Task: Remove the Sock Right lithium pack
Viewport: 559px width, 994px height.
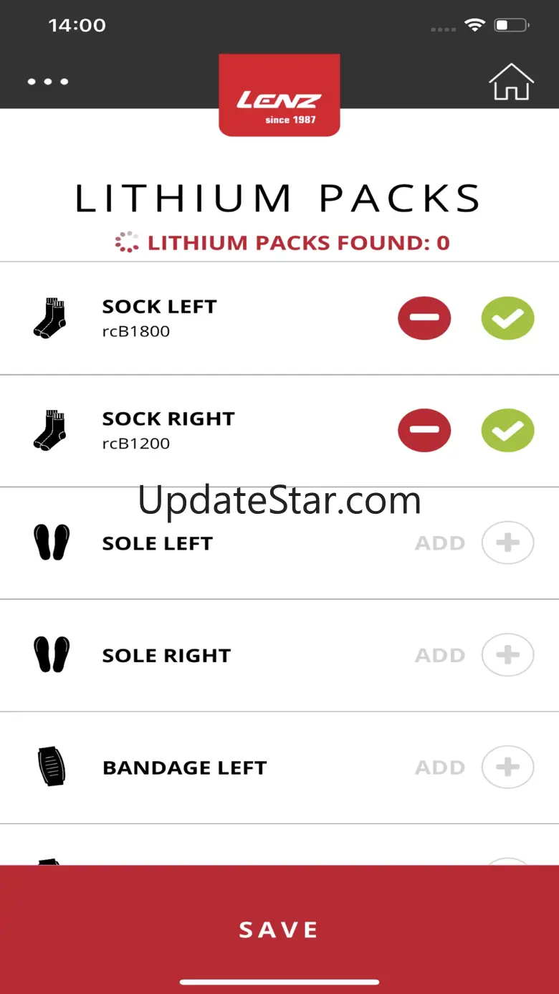Action: pos(424,431)
